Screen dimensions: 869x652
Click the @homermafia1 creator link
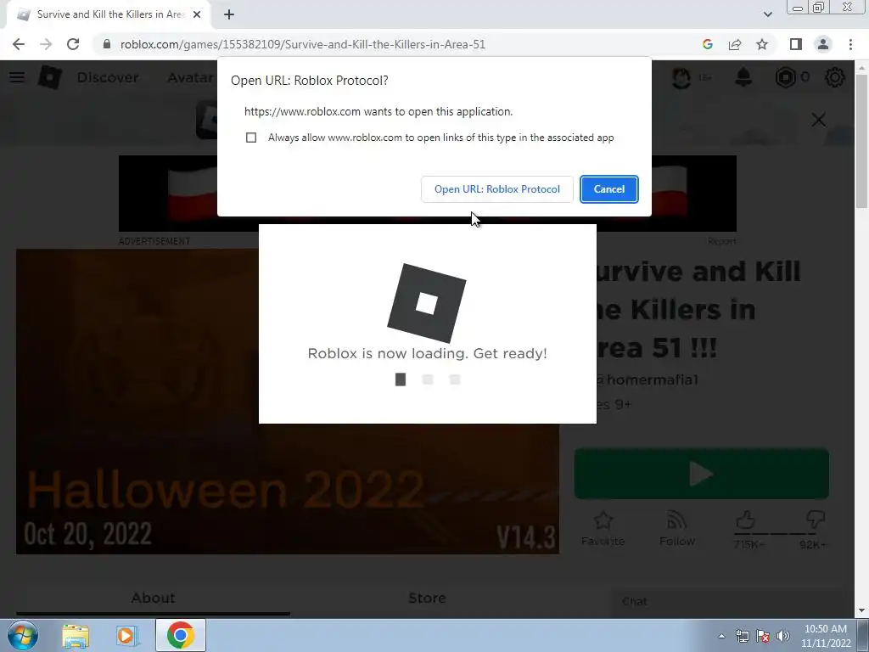pyautogui.click(x=646, y=379)
